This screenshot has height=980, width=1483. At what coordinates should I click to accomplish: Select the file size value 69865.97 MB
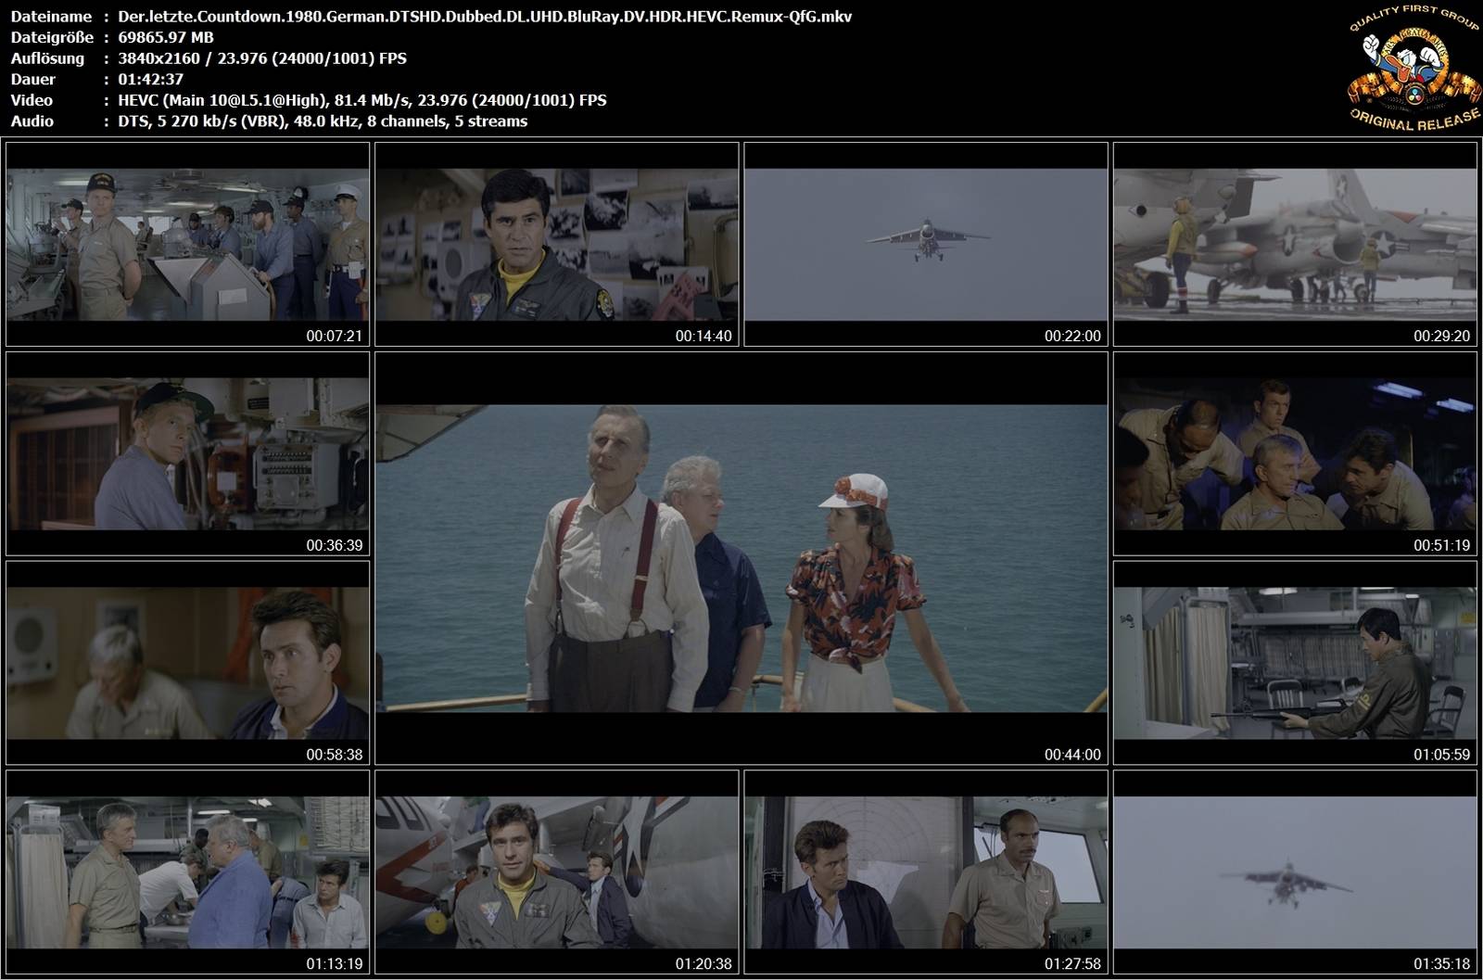click(x=166, y=37)
